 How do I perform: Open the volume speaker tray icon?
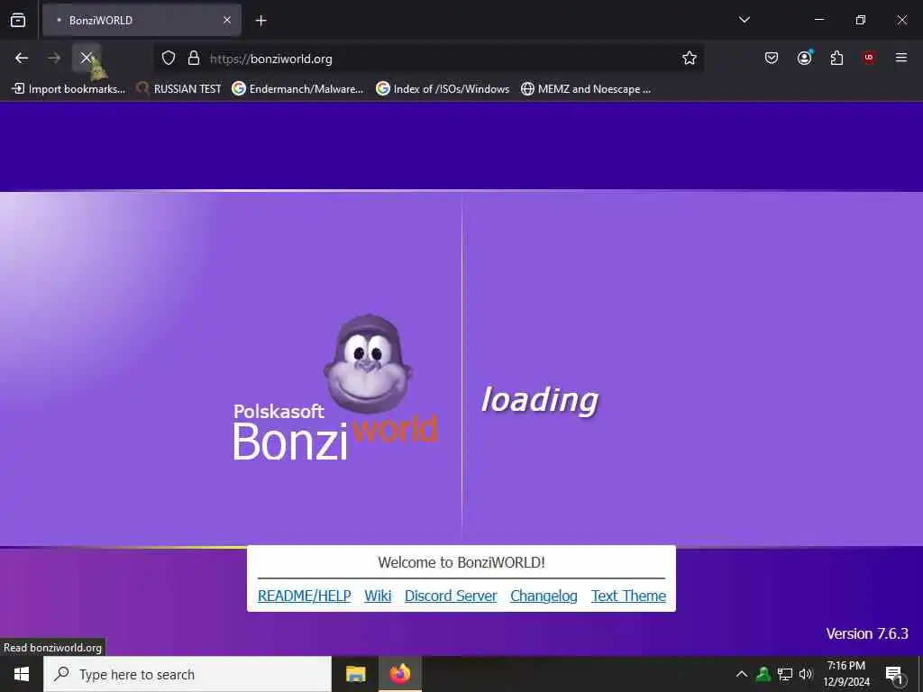(x=806, y=674)
